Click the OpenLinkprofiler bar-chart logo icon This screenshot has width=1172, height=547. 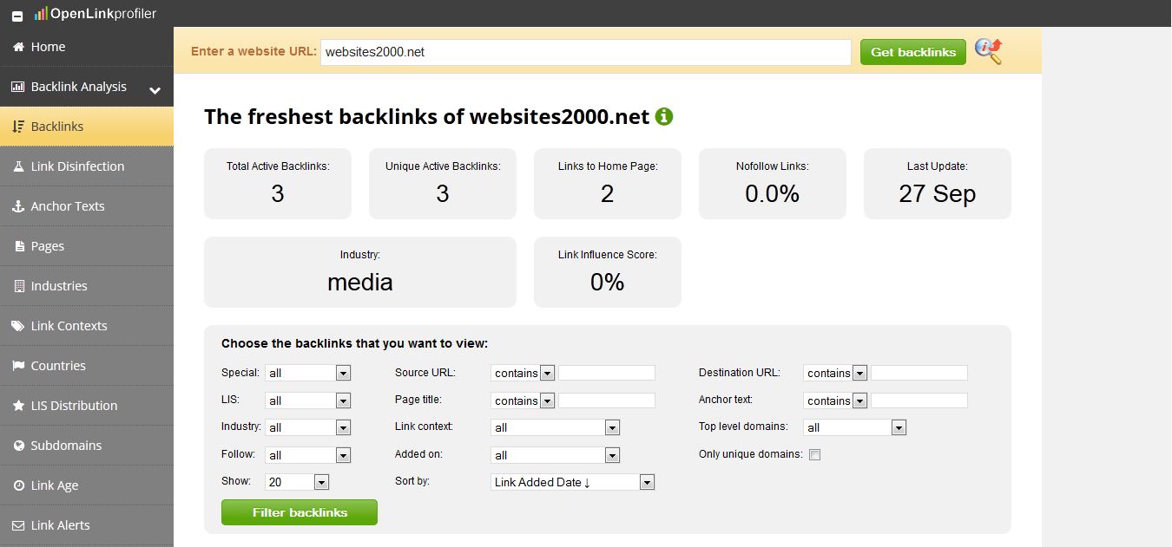(41, 14)
